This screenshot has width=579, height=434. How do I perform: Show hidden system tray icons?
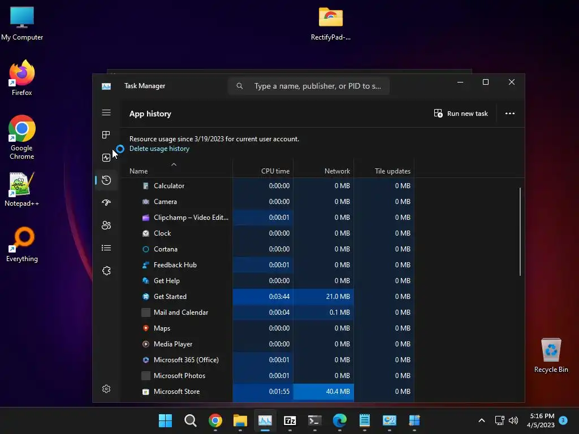[482, 420]
